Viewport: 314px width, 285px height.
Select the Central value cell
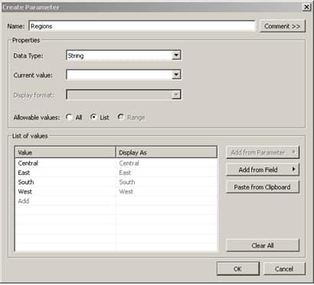click(65, 163)
